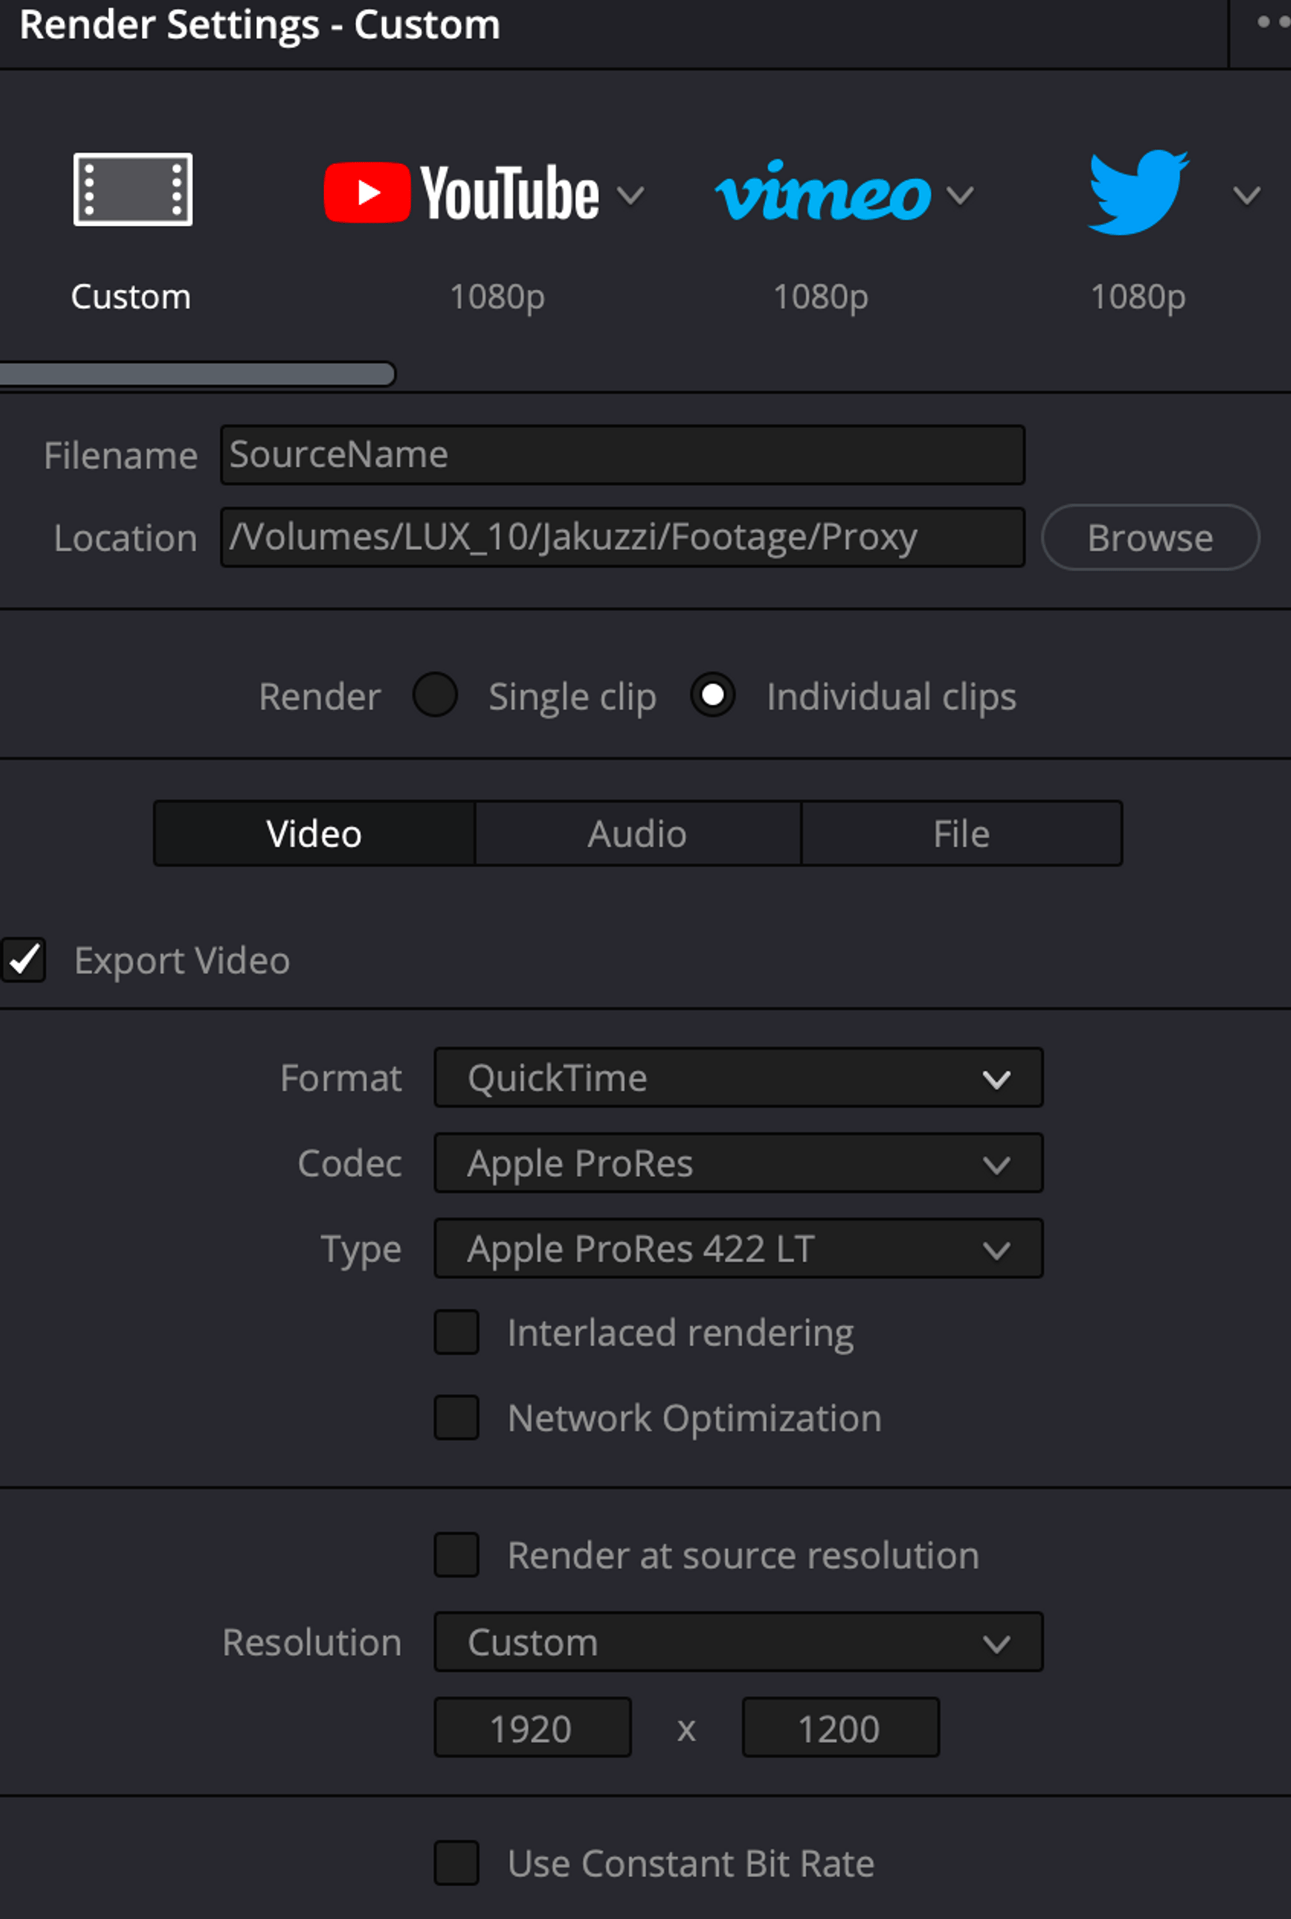Select the Custom filmstrip preset icon
1291x1919 pixels.
click(x=132, y=190)
